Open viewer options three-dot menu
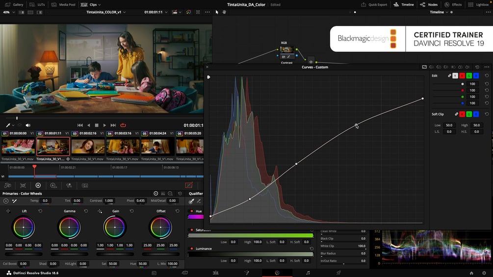Screen dimensions: 493x277 point(208,12)
